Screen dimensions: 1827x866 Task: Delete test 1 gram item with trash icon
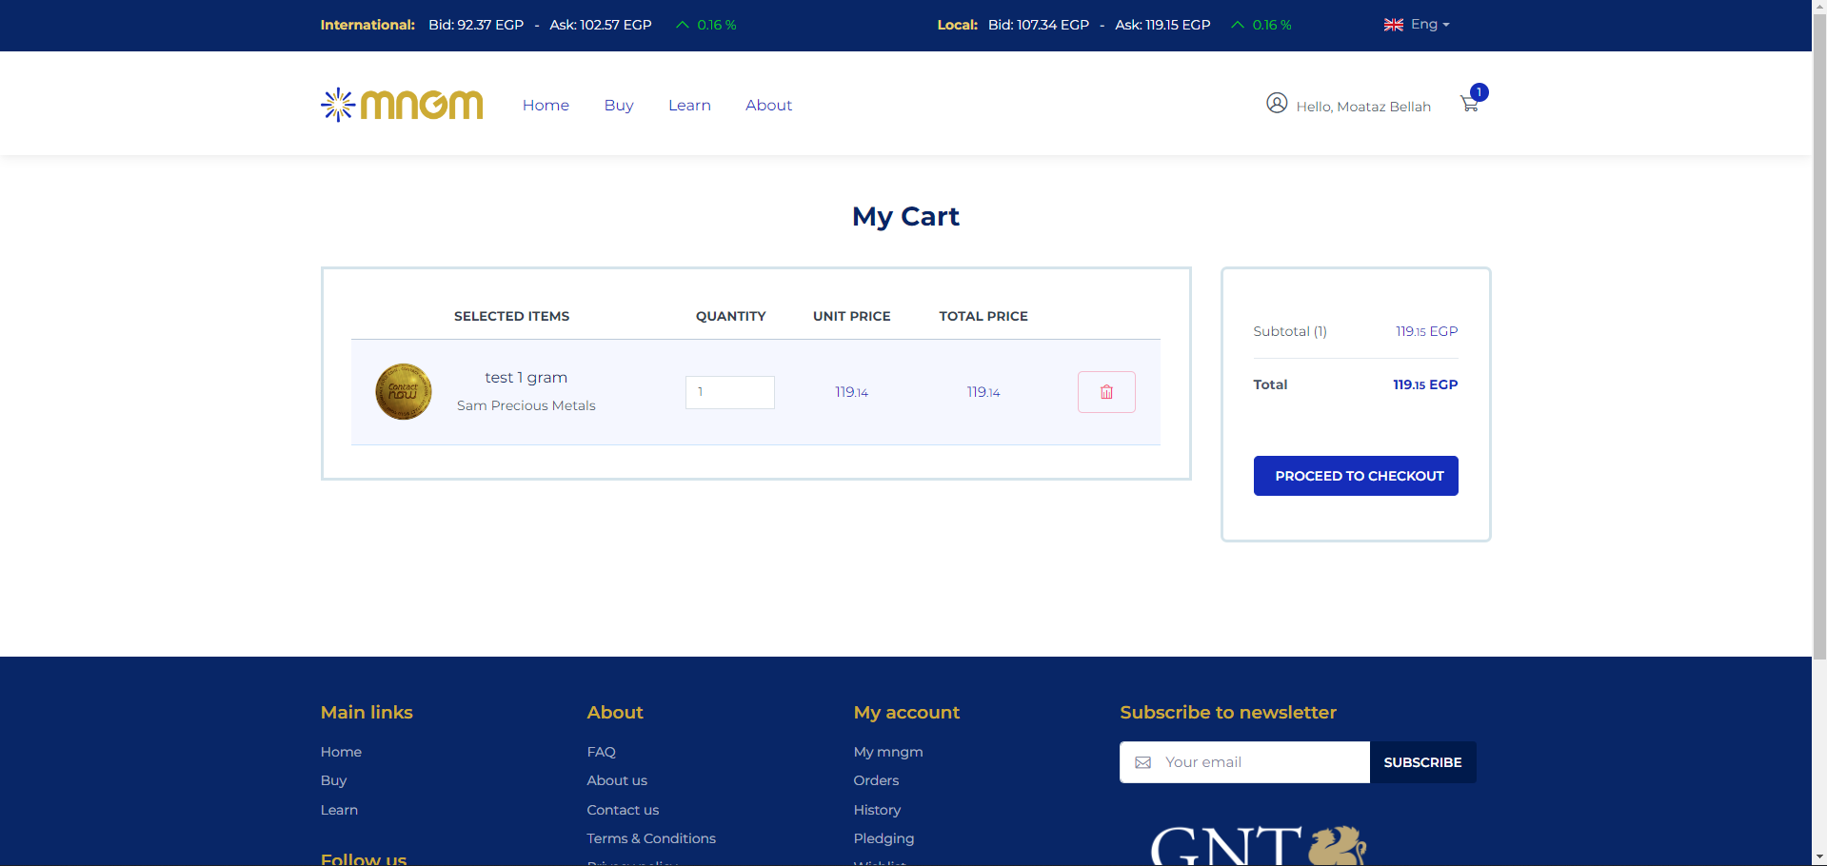pos(1106,392)
